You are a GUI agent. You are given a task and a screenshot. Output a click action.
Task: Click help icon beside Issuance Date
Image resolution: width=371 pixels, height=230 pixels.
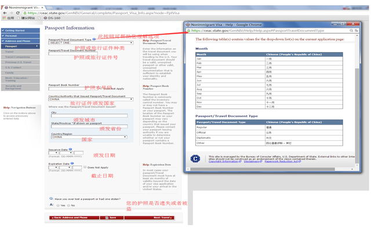[x=70, y=149]
